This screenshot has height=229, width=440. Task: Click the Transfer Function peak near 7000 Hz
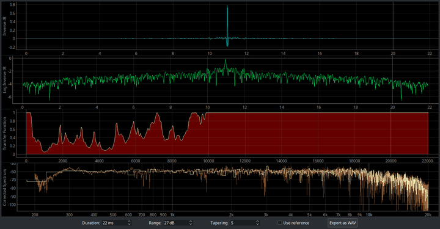click(x=157, y=114)
